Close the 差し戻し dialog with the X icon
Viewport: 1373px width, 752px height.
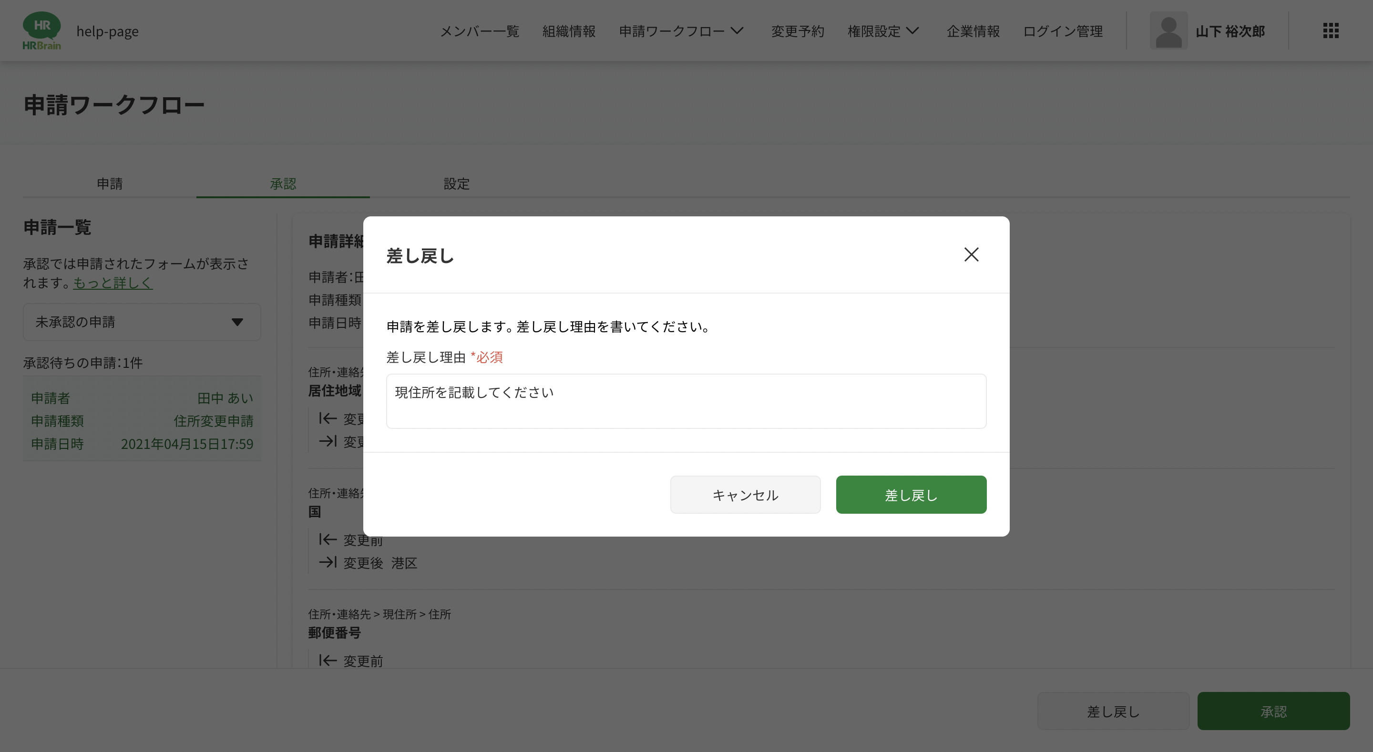click(971, 254)
